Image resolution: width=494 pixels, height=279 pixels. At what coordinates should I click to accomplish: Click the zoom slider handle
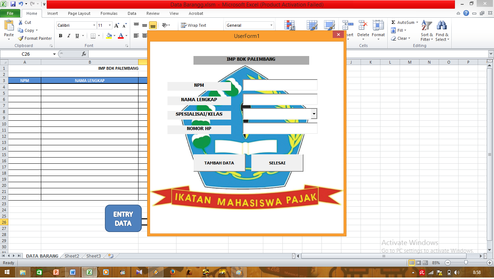466,263
